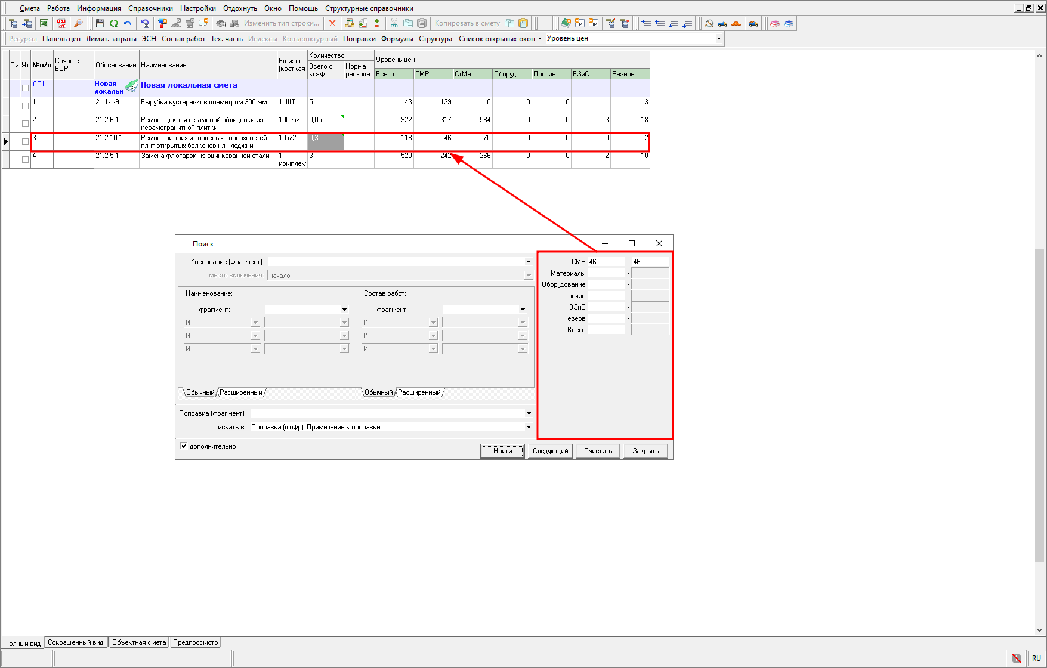Screen dimensions: 1047x668
Task: Switch to the 'Объектная смета' tab
Action: 139,642
